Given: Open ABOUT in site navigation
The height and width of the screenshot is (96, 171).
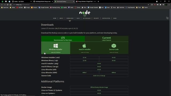Looking at the screenshot, I should click(x=61, y=18).
